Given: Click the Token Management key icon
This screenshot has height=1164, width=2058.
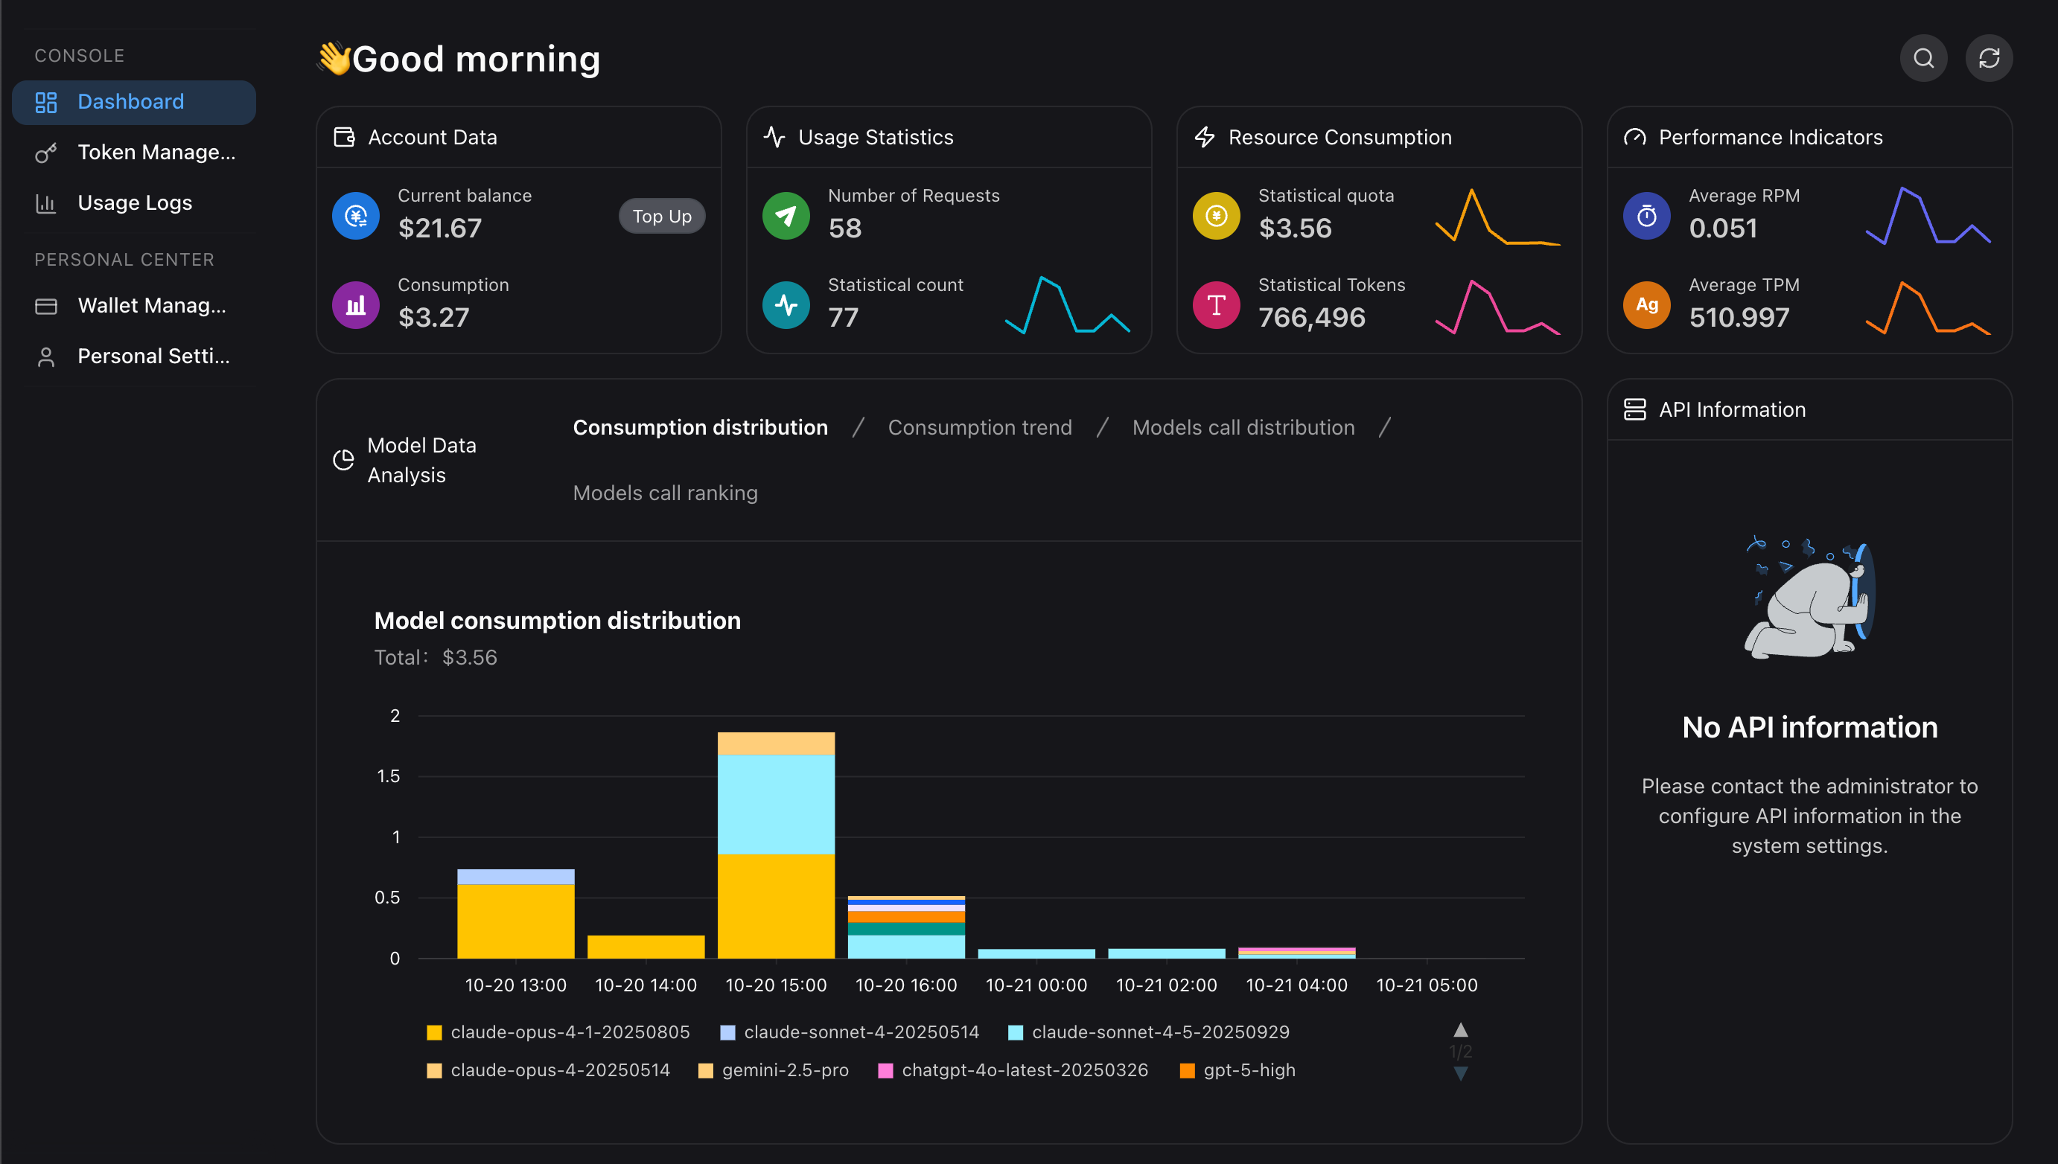Looking at the screenshot, I should point(46,153).
